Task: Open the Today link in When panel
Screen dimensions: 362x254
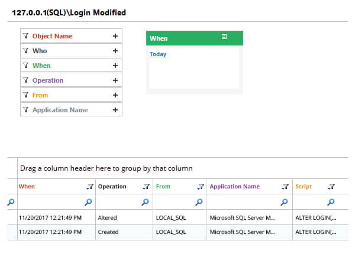Action: point(158,54)
